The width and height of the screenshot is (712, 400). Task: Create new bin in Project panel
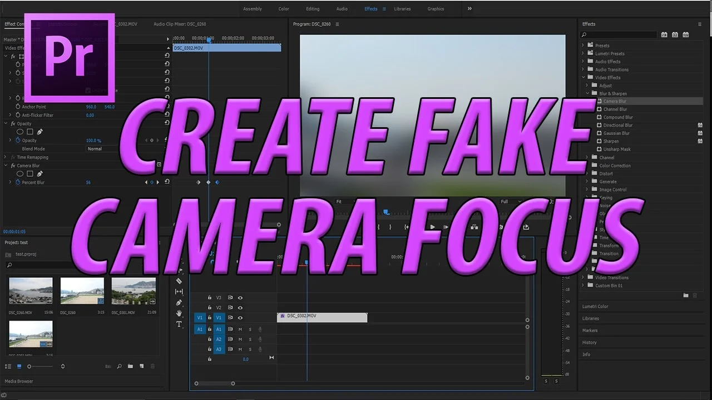(130, 366)
